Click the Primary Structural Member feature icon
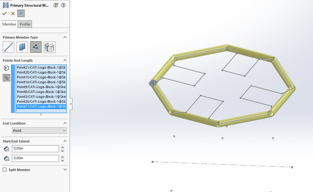 5,5
